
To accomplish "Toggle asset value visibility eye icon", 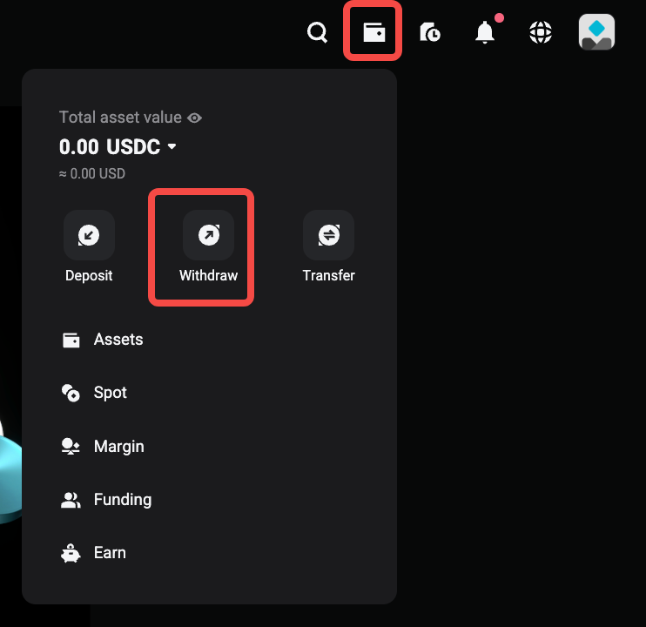I will [194, 118].
